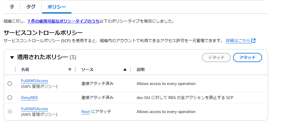
Task: Open the 子 tab
Action: pos(12,7)
